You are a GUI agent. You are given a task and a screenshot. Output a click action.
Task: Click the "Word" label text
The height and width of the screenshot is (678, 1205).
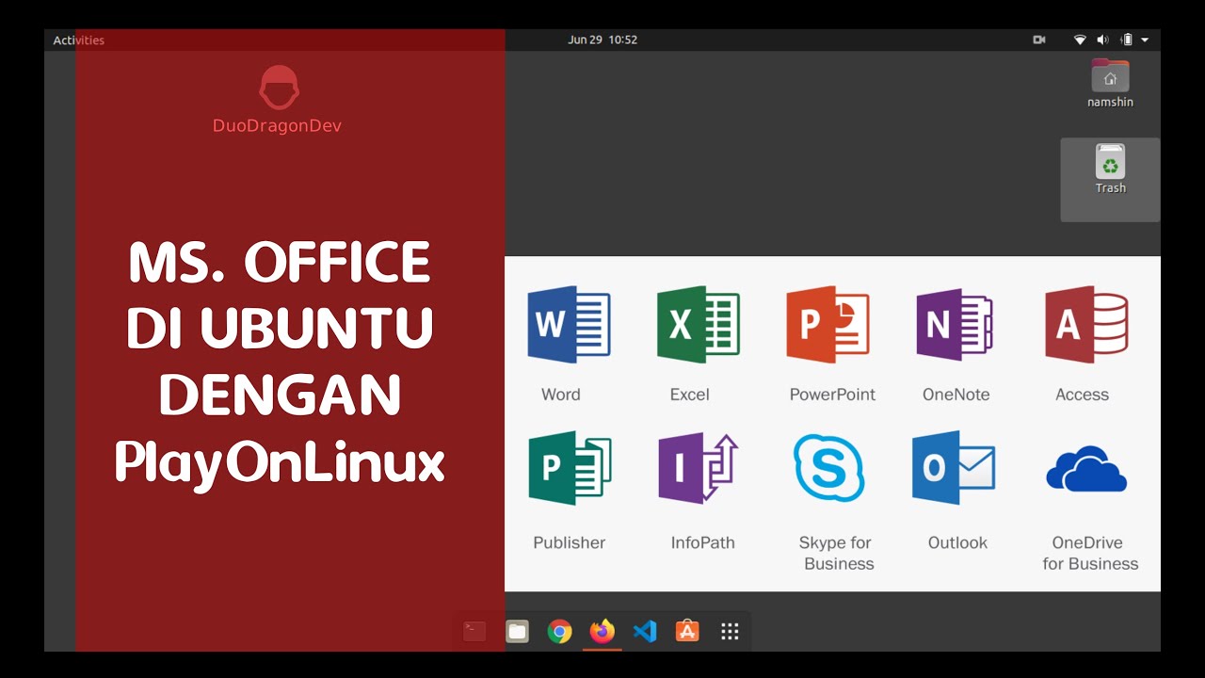pyautogui.click(x=561, y=395)
